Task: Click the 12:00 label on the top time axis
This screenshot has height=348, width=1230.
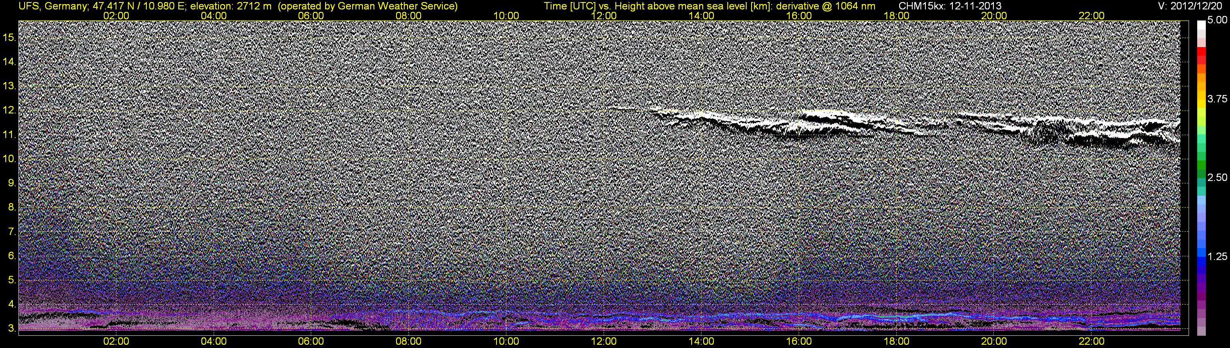Action: (x=604, y=16)
